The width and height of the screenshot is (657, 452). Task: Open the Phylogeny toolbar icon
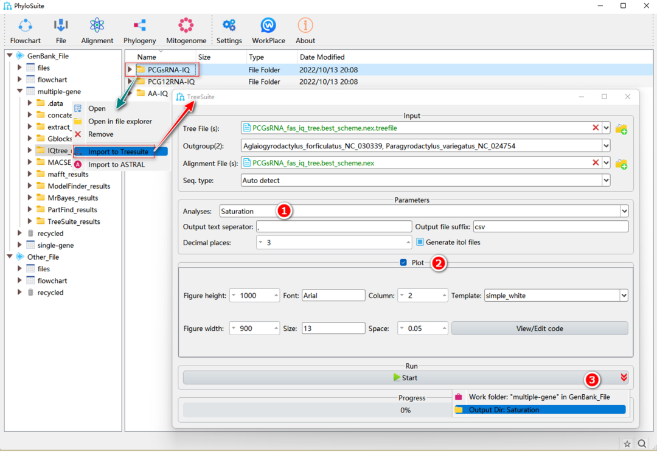139,26
